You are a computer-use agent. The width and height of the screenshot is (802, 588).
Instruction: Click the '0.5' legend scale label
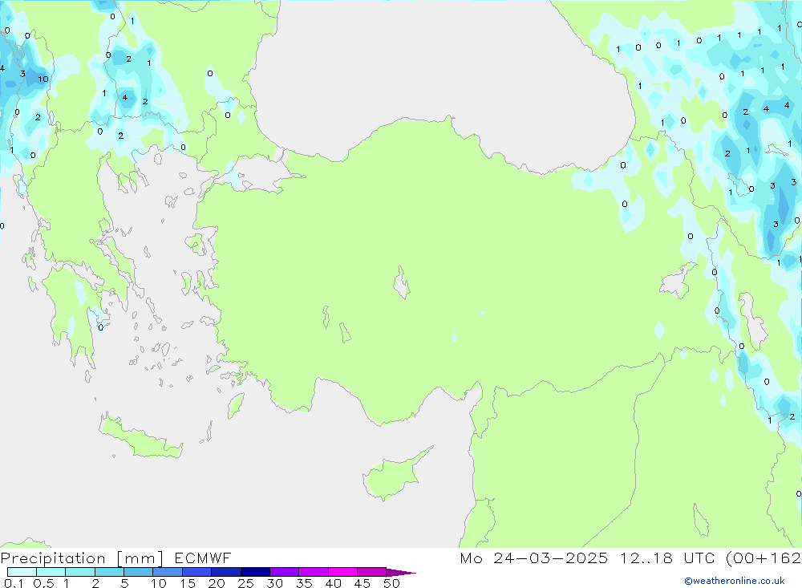pyautogui.click(x=43, y=583)
